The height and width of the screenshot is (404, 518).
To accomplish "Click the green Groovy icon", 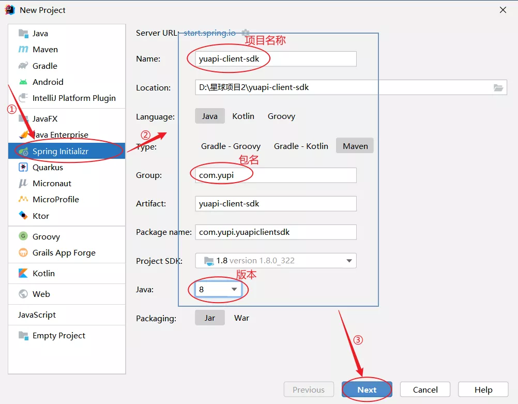I will tap(23, 236).
